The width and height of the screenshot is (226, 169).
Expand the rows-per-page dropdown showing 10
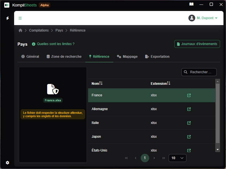coord(177,158)
